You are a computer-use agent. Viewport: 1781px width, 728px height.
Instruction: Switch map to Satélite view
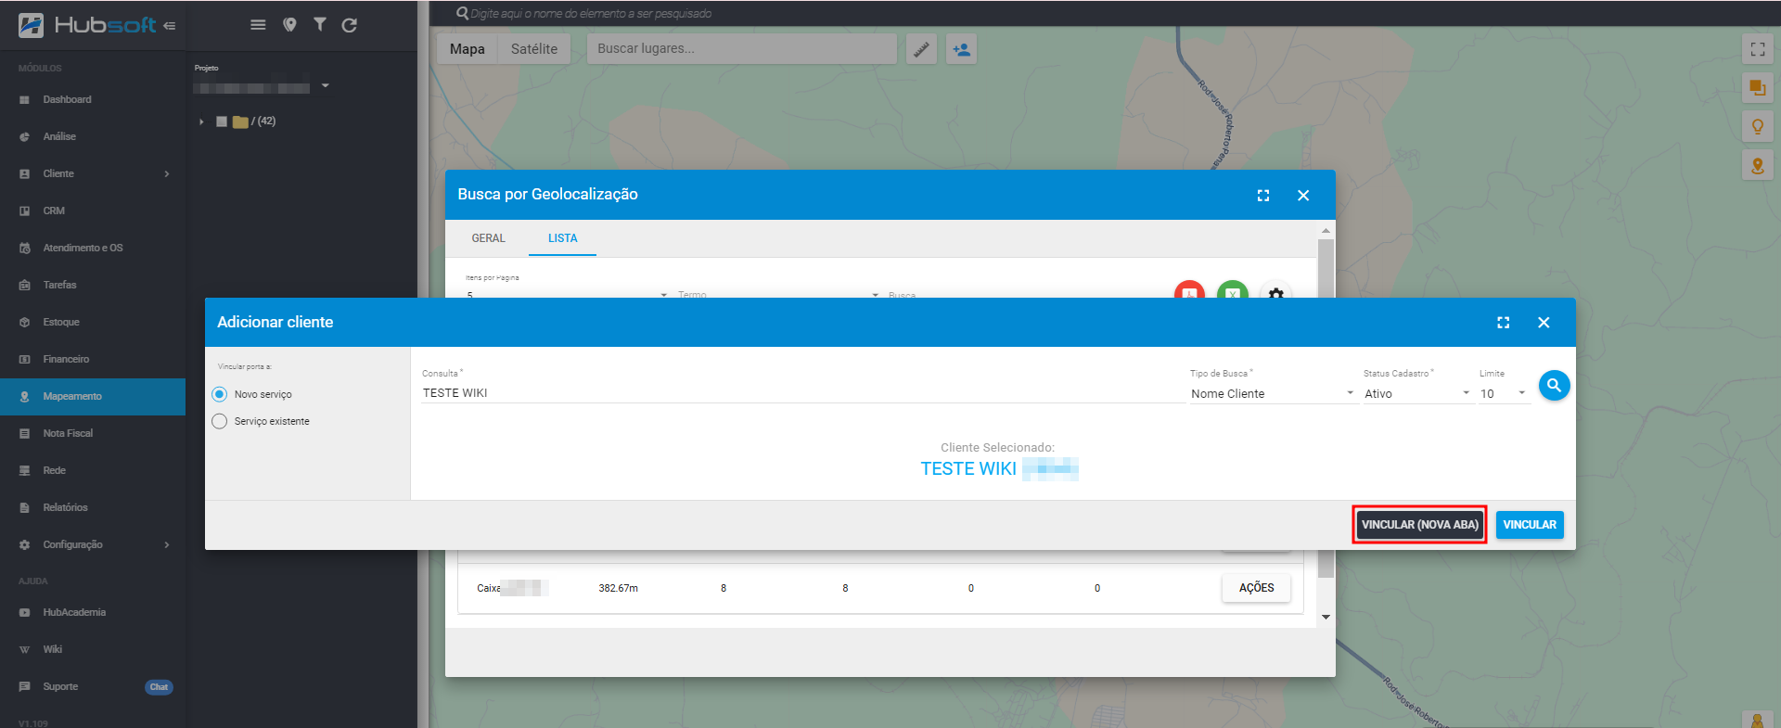(534, 49)
